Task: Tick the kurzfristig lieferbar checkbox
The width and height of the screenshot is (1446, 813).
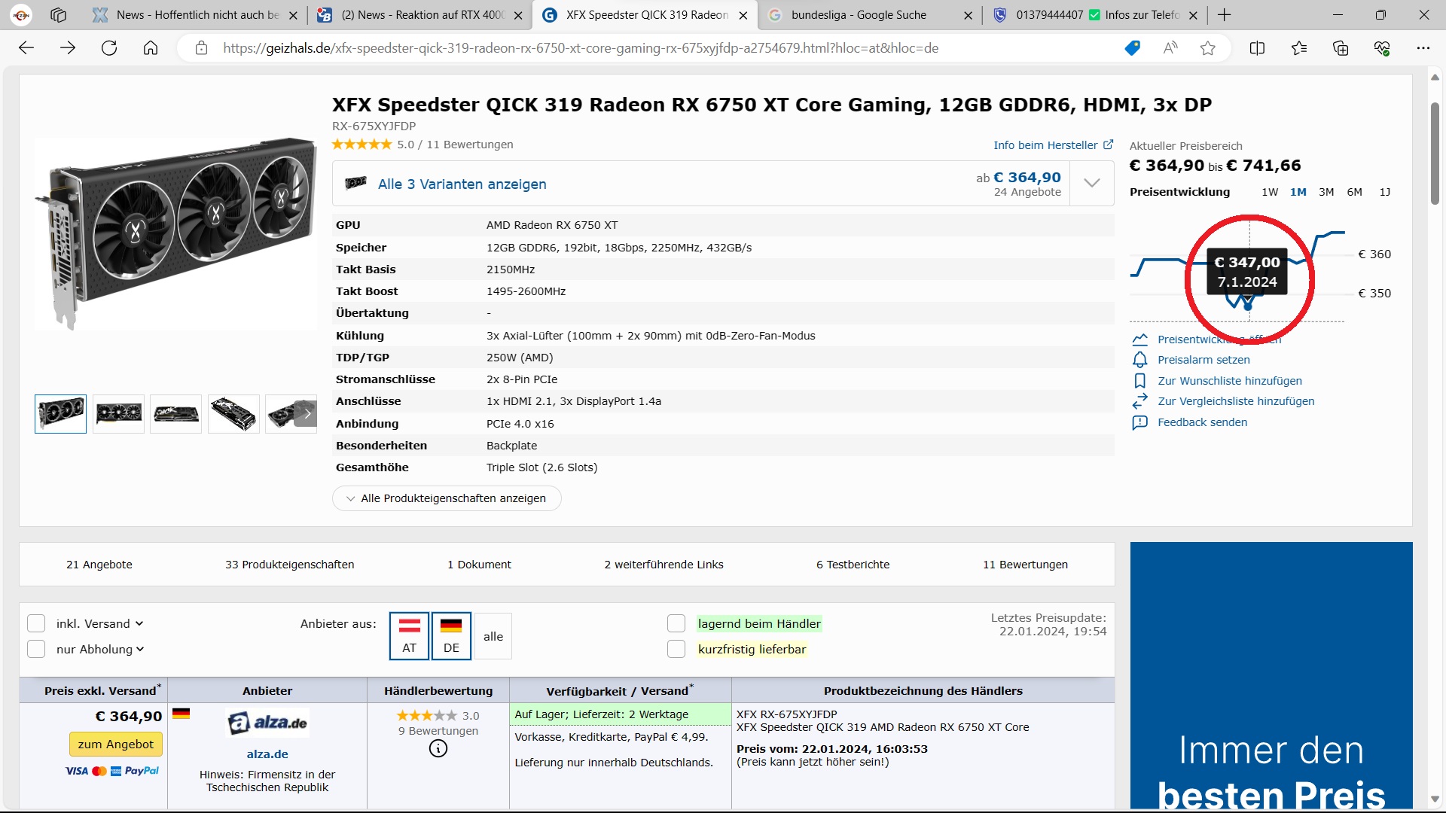Action: click(x=676, y=649)
